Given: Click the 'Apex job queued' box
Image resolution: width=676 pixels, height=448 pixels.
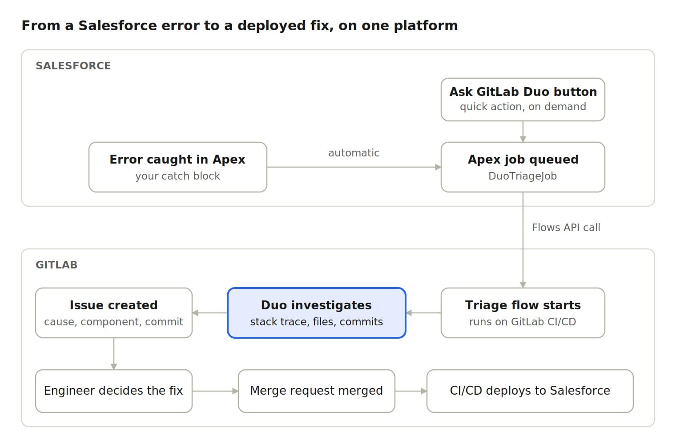Looking at the screenshot, I should tap(523, 167).
